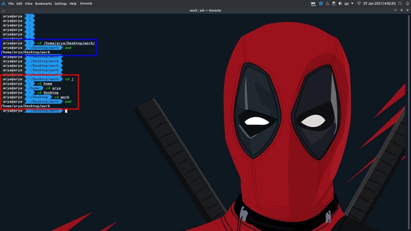Click the 'cd work' command text
This screenshot has width=411, height=231.
[x=62, y=97]
